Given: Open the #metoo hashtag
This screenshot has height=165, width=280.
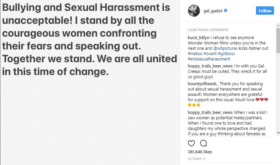Looking at the screenshot, I should pos(195,53).
